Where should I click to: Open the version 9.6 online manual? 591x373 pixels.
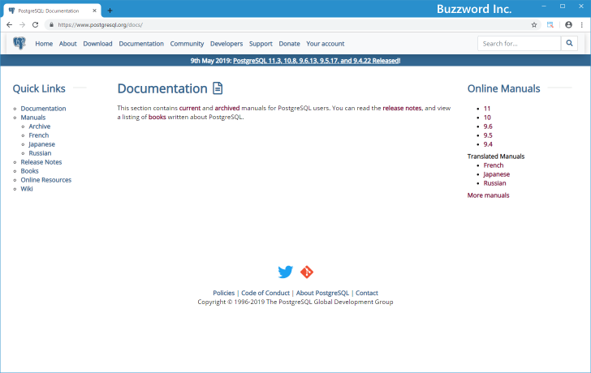(x=488, y=126)
